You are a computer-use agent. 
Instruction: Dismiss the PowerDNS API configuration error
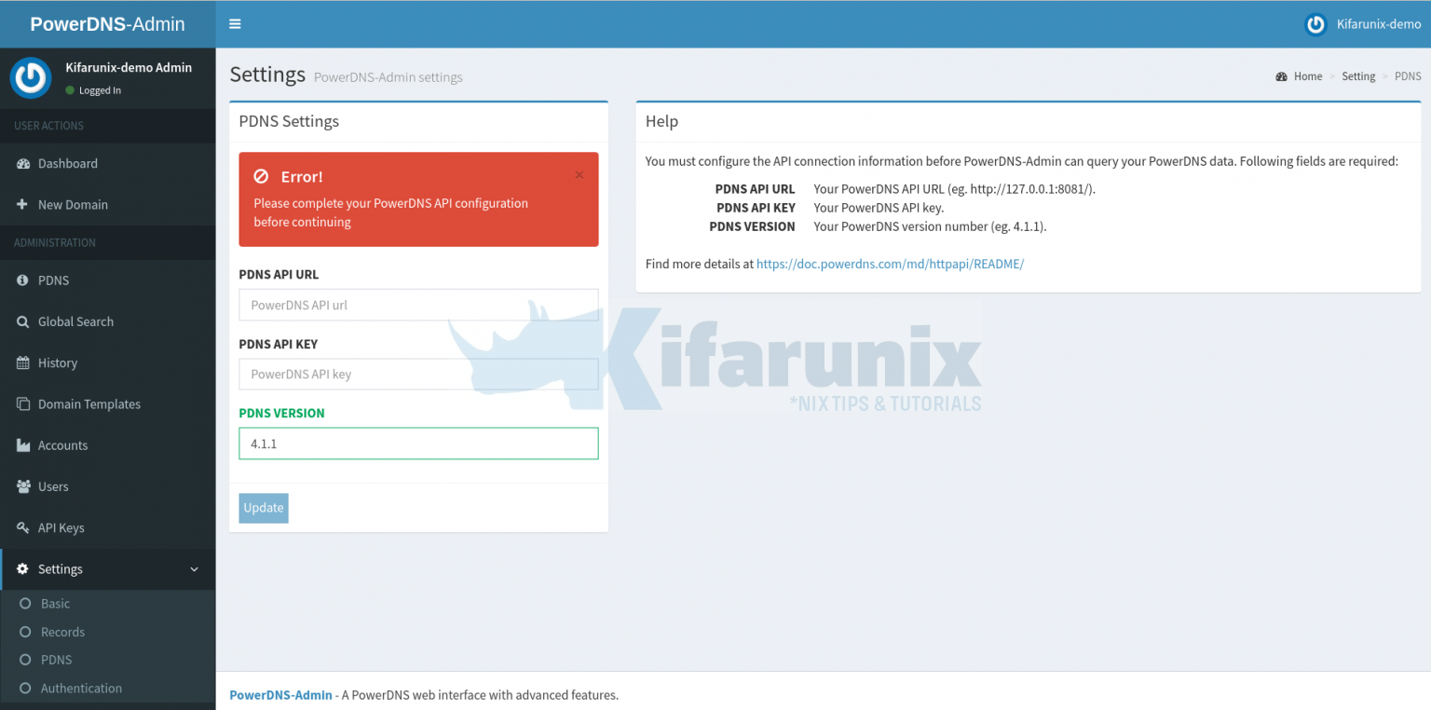point(579,174)
